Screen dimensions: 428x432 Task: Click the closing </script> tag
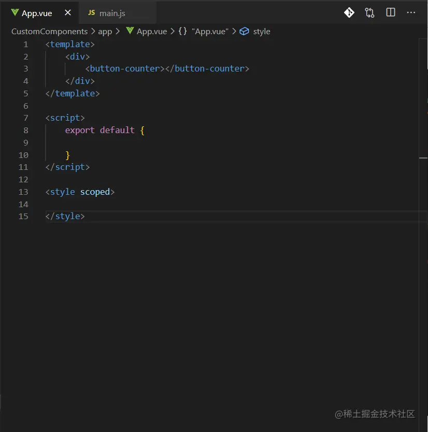click(67, 167)
